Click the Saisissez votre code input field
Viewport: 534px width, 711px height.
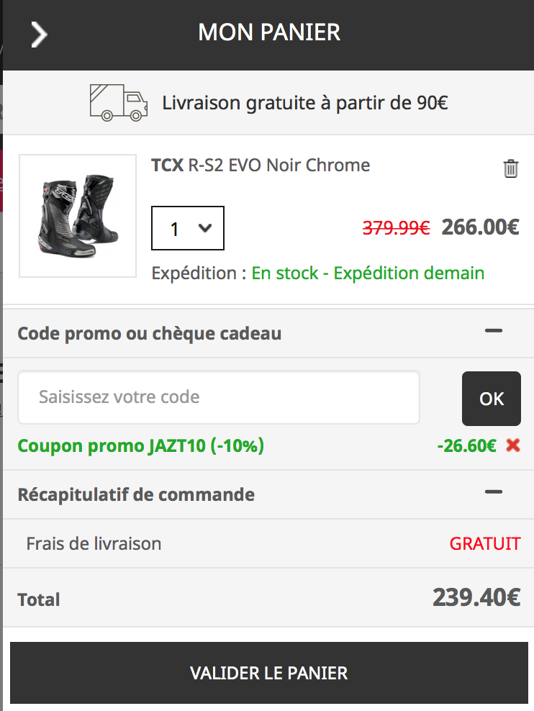[x=219, y=397]
